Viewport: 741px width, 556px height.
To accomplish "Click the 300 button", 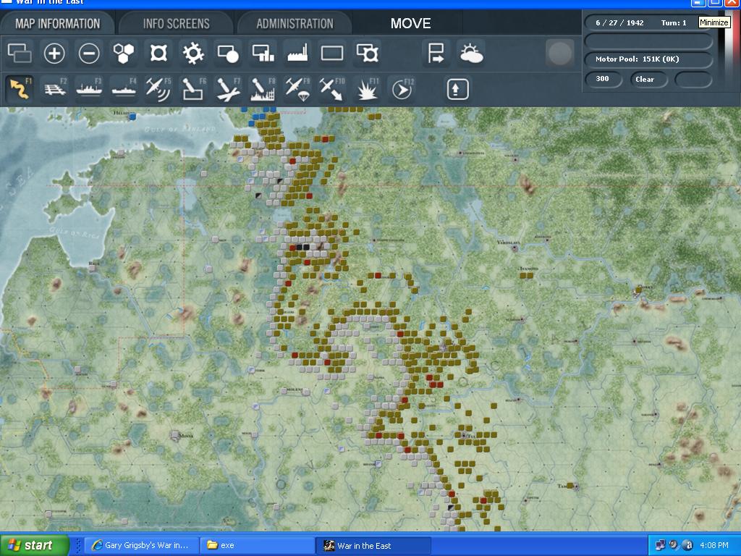I will 602,79.
